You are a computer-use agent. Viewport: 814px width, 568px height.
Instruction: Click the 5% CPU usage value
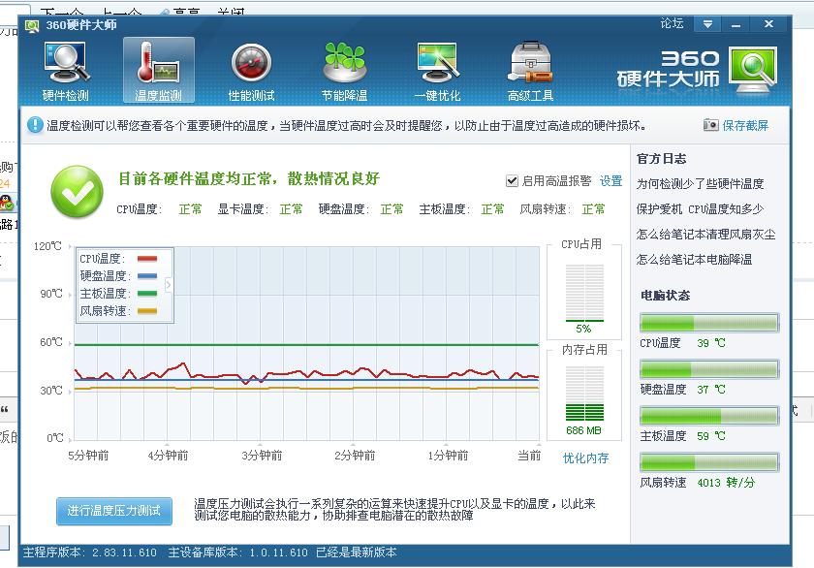coord(583,329)
